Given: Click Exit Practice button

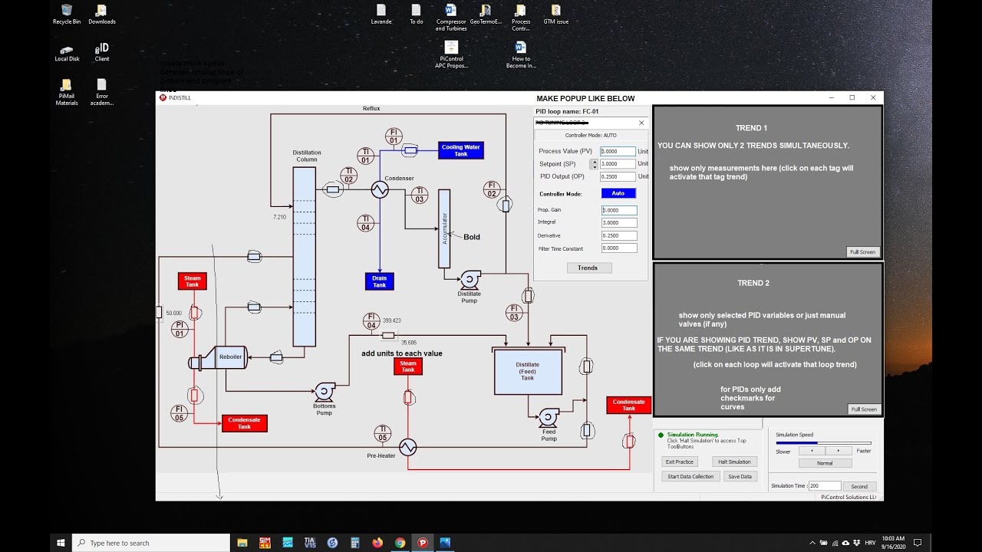Looking at the screenshot, I should pos(680,462).
